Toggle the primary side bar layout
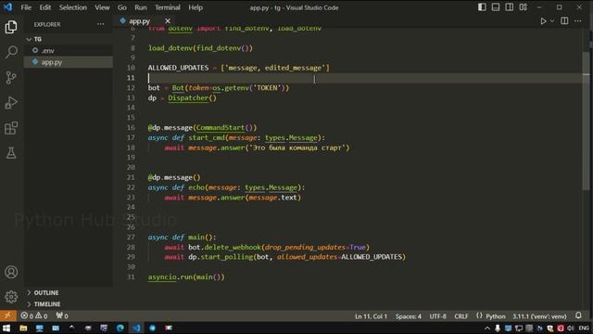 482,7
